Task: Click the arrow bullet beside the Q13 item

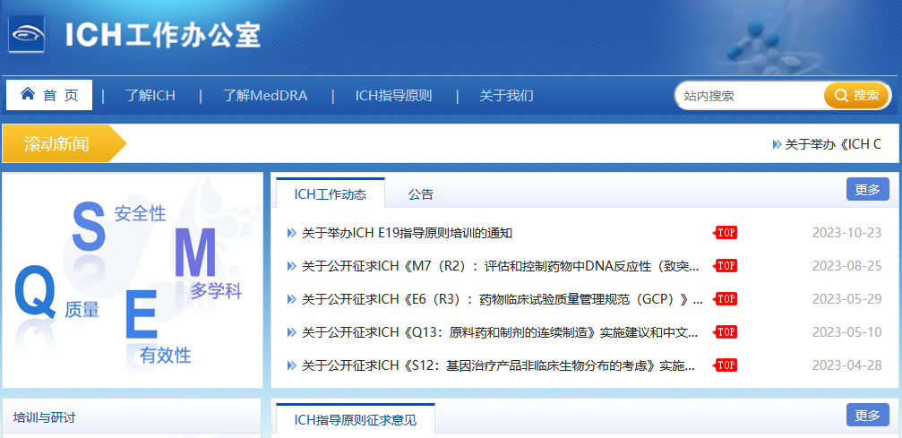Action: pos(291,332)
